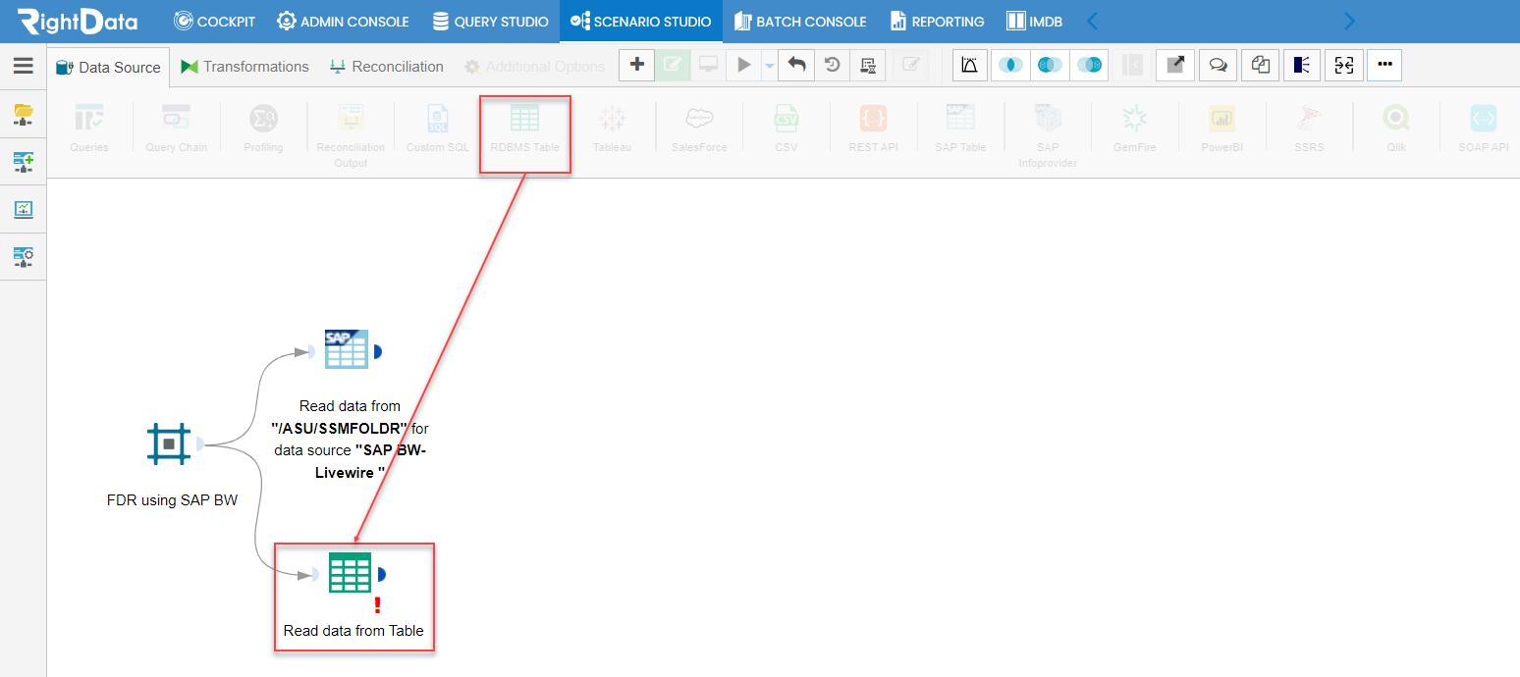The width and height of the screenshot is (1520, 677).
Task: Open the Batch Console module
Action: [801, 21]
